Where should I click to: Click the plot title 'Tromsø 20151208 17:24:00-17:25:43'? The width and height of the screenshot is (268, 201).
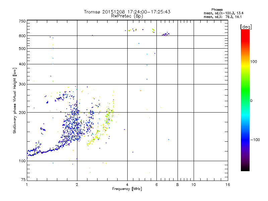tap(127, 12)
